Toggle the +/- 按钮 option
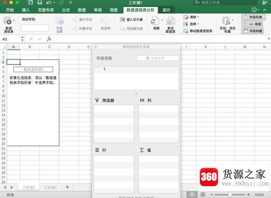The image size is (271, 198). (252, 24)
